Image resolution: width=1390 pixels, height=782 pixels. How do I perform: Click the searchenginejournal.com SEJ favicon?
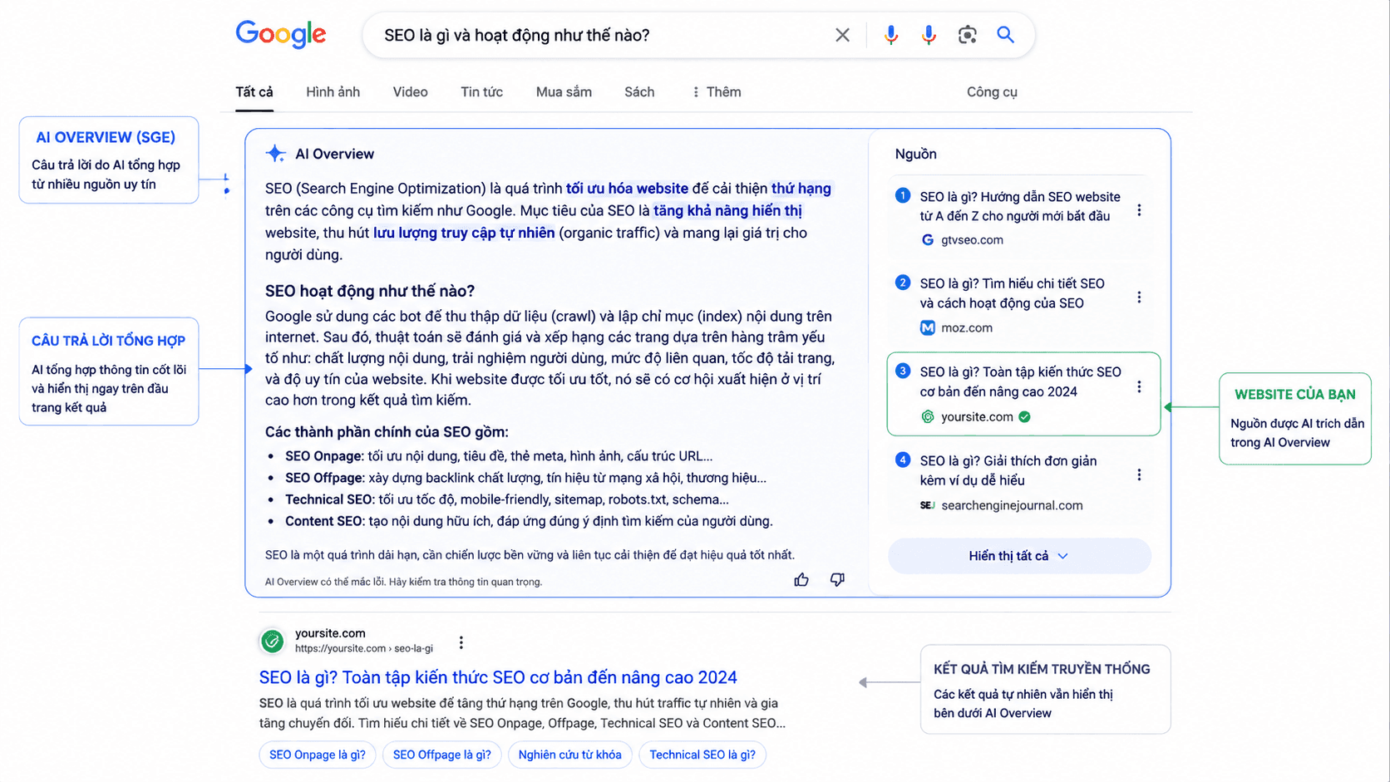[928, 505]
